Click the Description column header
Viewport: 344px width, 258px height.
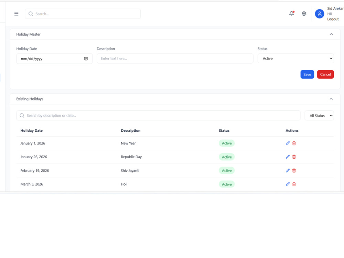click(130, 130)
